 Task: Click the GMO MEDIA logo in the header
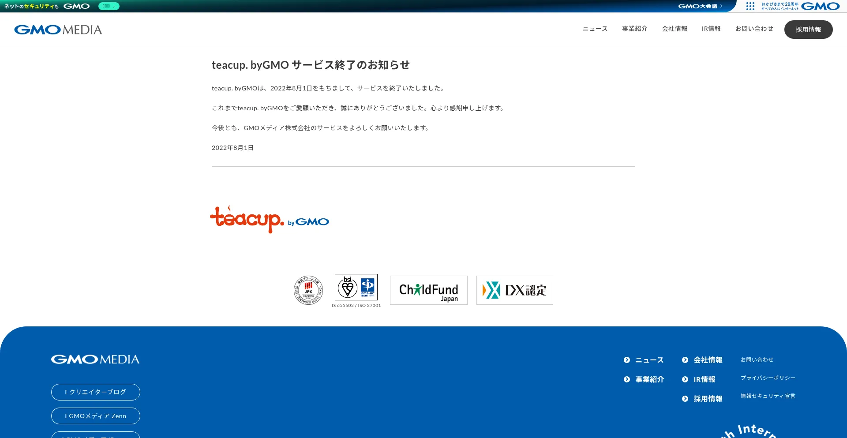click(x=58, y=29)
